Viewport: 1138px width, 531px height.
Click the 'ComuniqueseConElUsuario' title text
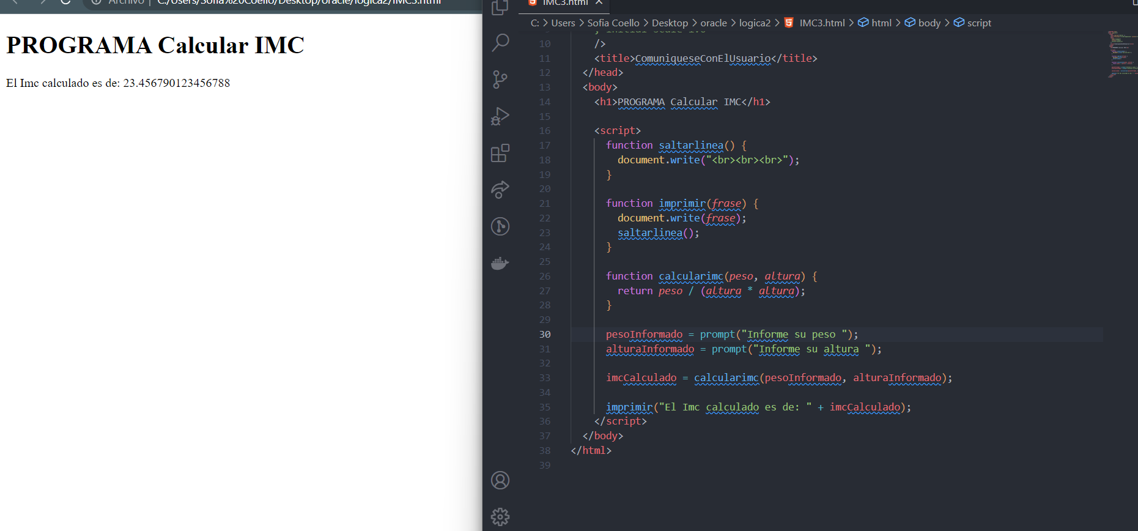[703, 58]
